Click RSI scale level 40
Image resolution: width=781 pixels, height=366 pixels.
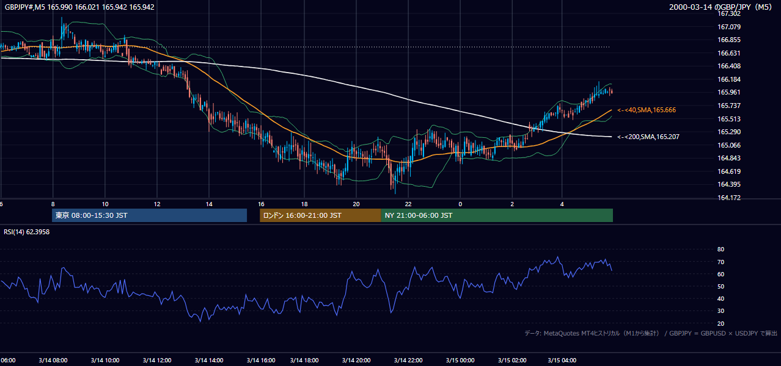tap(721, 298)
